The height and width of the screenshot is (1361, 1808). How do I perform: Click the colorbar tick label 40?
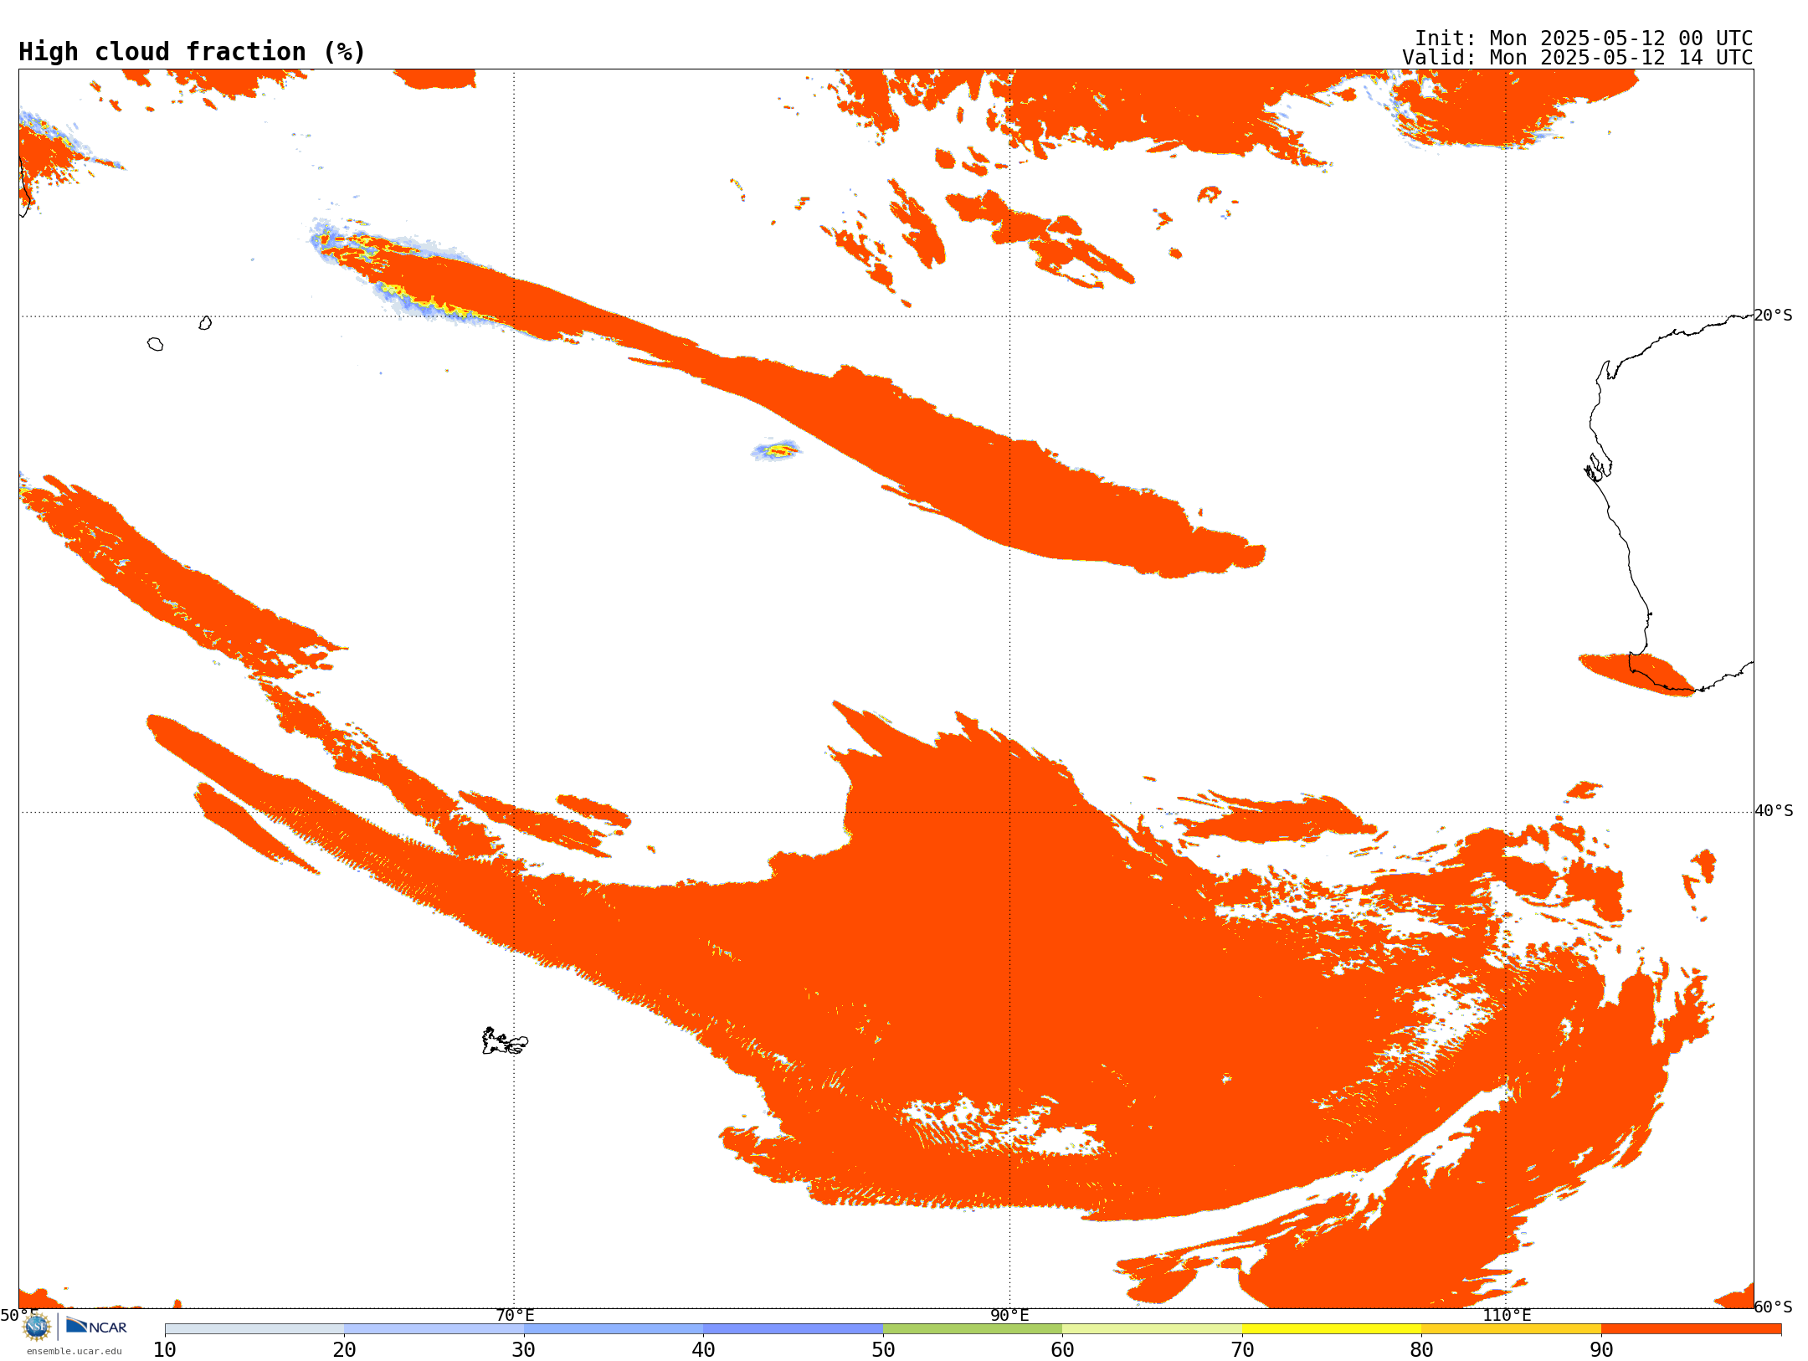pos(703,1349)
